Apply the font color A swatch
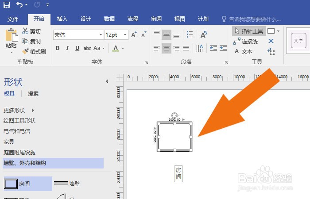The image size is (310, 199). point(116,48)
